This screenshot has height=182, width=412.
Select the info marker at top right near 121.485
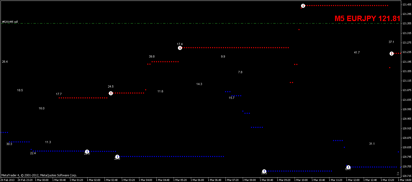pyautogui.click(x=303, y=5)
